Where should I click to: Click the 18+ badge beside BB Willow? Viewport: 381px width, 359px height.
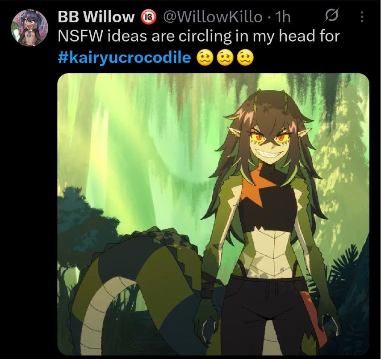148,17
